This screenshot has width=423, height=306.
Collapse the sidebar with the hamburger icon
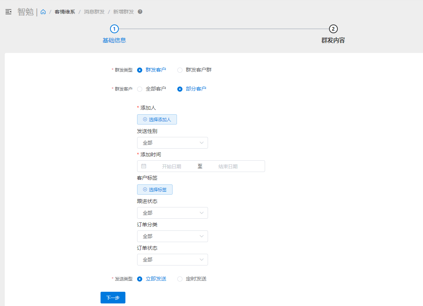click(8, 12)
